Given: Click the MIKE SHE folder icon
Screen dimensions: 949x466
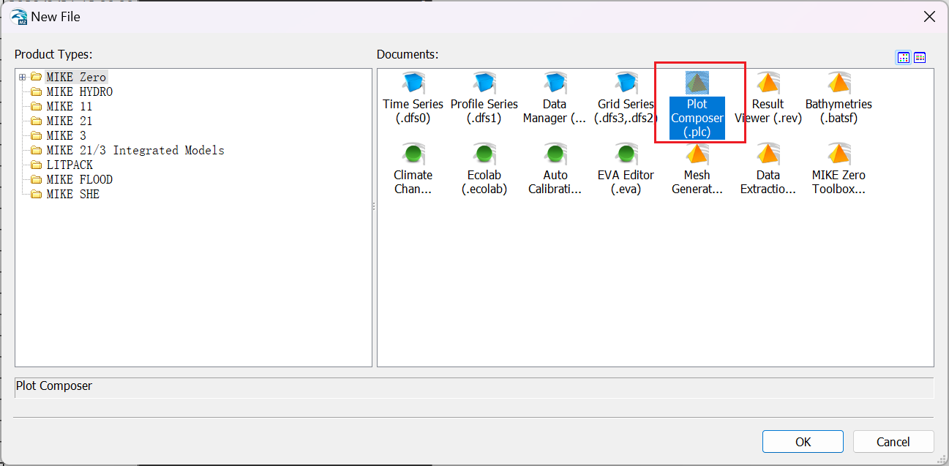Looking at the screenshot, I should pos(36,194).
